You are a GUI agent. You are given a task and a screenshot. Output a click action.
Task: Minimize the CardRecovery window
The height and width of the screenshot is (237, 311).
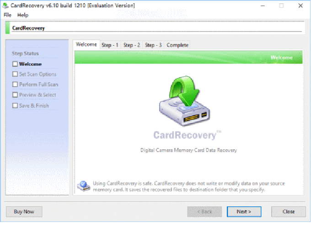[263, 6]
